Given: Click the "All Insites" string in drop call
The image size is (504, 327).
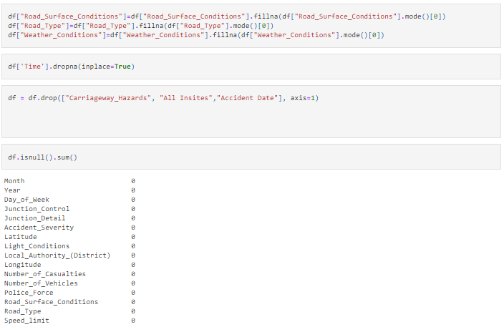Looking at the screenshot, I should pyautogui.click(x=186, y=98).
